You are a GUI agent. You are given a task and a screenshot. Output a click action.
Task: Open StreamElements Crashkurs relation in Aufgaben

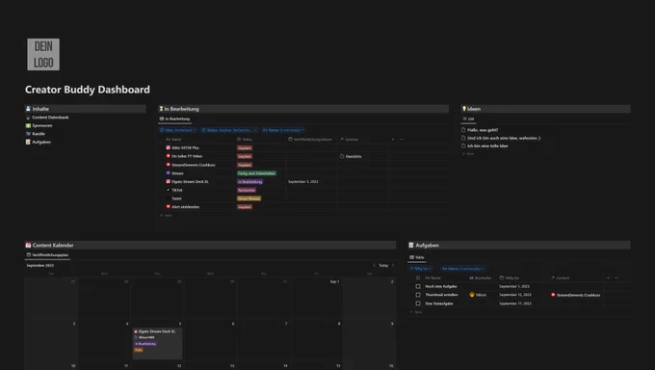(576, 295)
